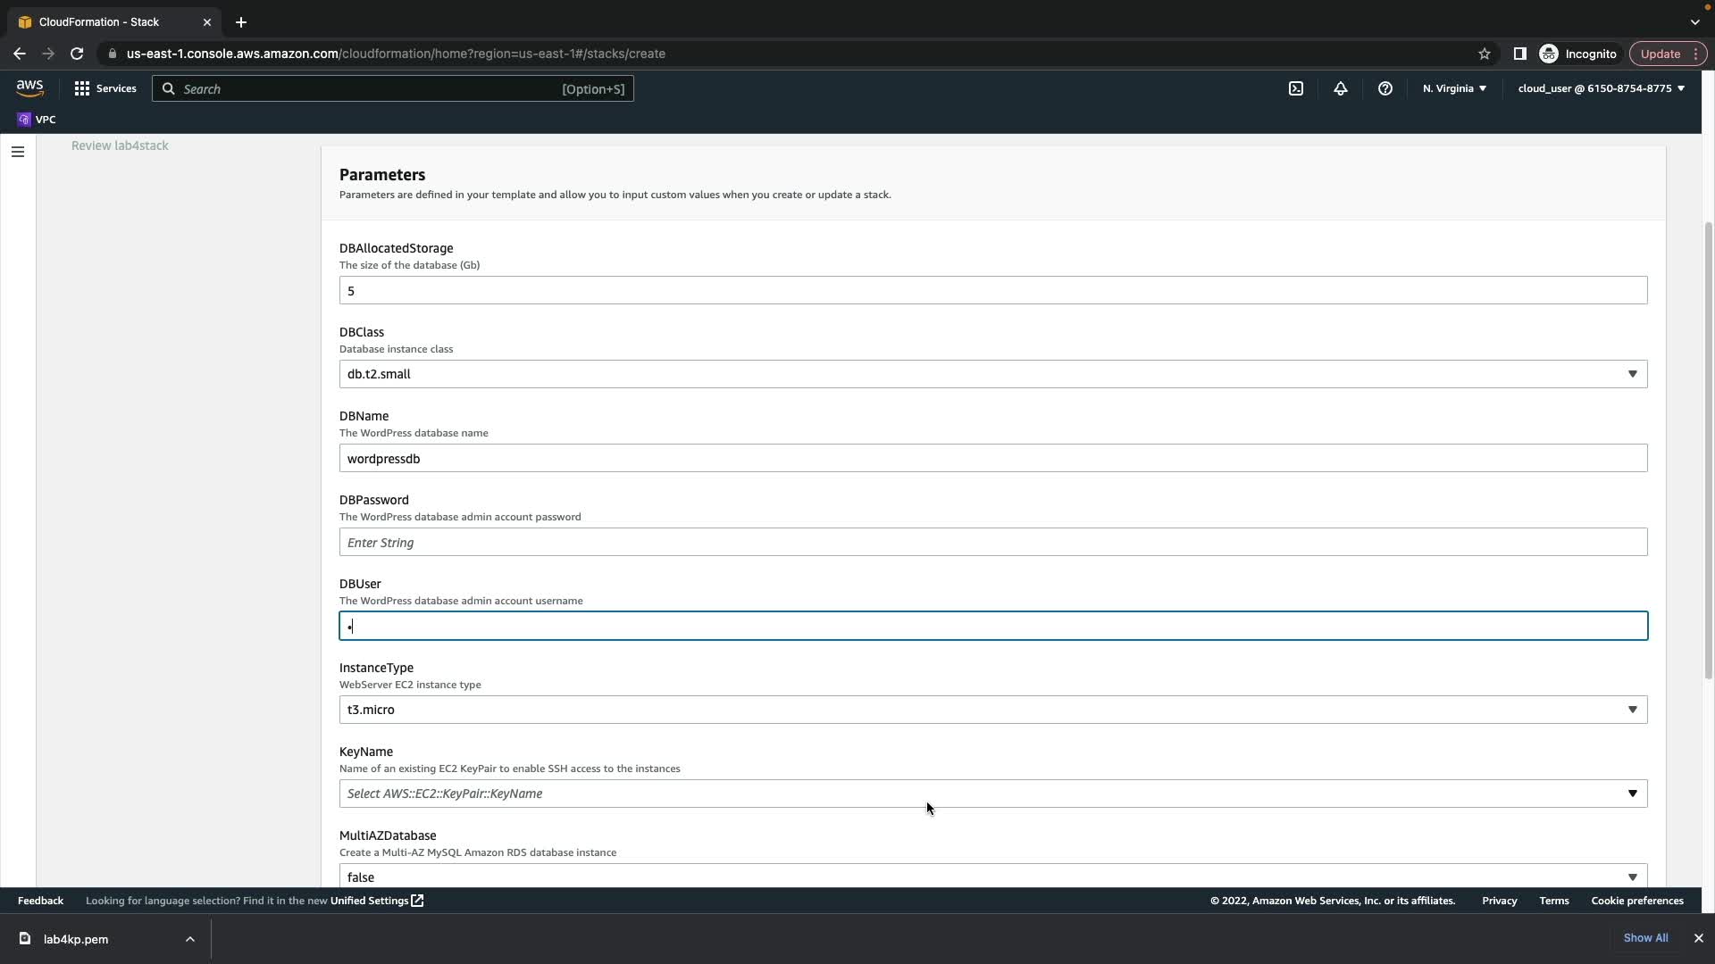Open the help question mark menu
The width and height of the screenshot is (1715, 964).
click(1385, 88)
